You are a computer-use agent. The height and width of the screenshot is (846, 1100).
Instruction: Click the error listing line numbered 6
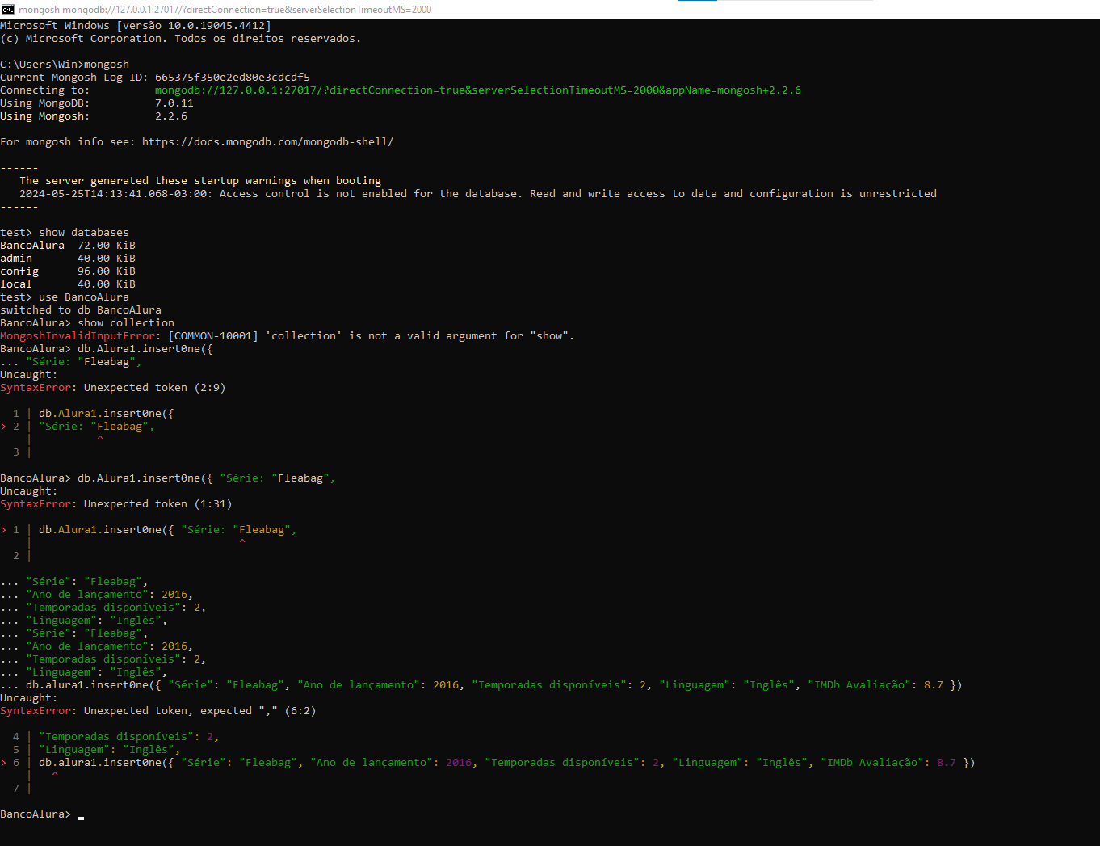pos(488,763)
